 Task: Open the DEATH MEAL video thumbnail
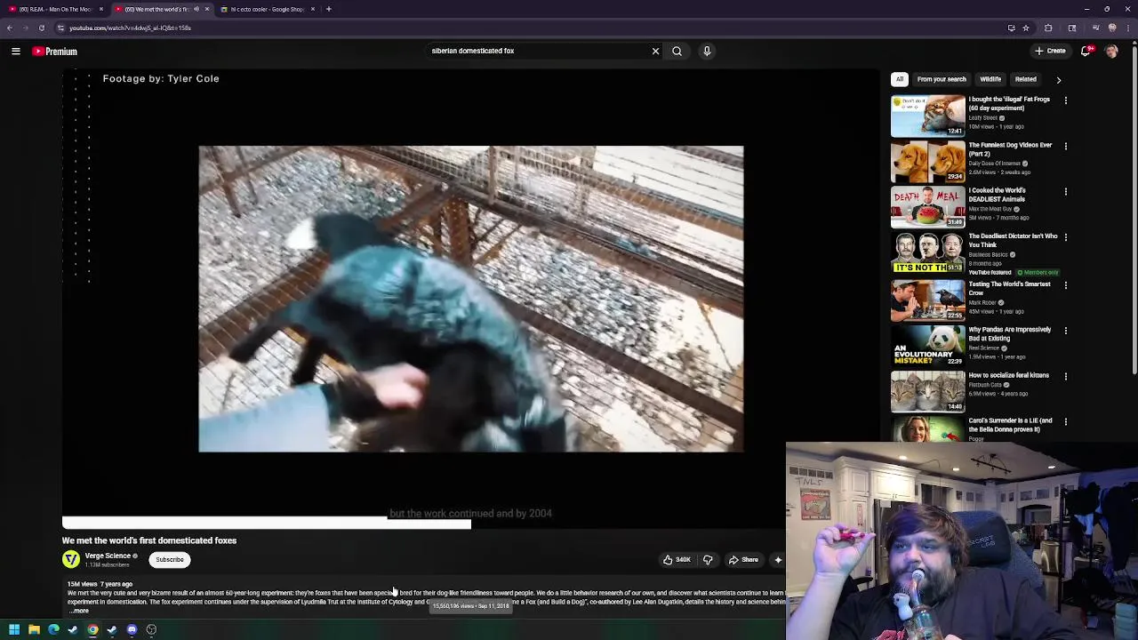pyautogui.click(x=927, y=206)
